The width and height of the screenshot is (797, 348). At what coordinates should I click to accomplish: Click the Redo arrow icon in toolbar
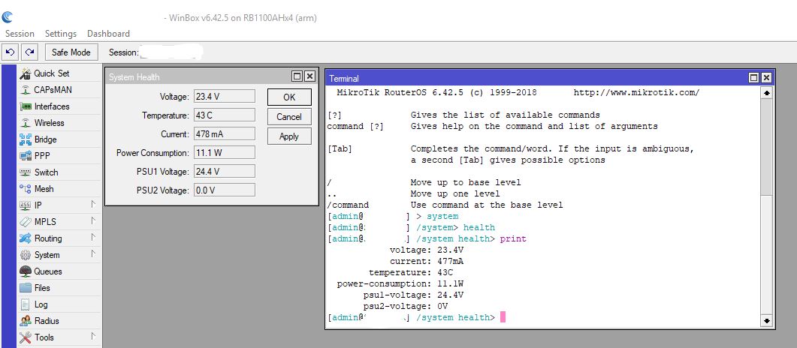click(x=30, y=52)
